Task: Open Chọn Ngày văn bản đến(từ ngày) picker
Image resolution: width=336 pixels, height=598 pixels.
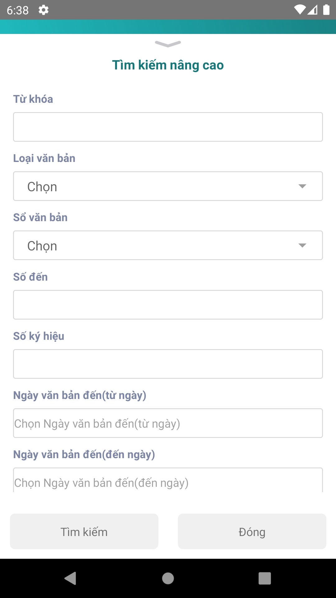Action: (x=168, y=423)
